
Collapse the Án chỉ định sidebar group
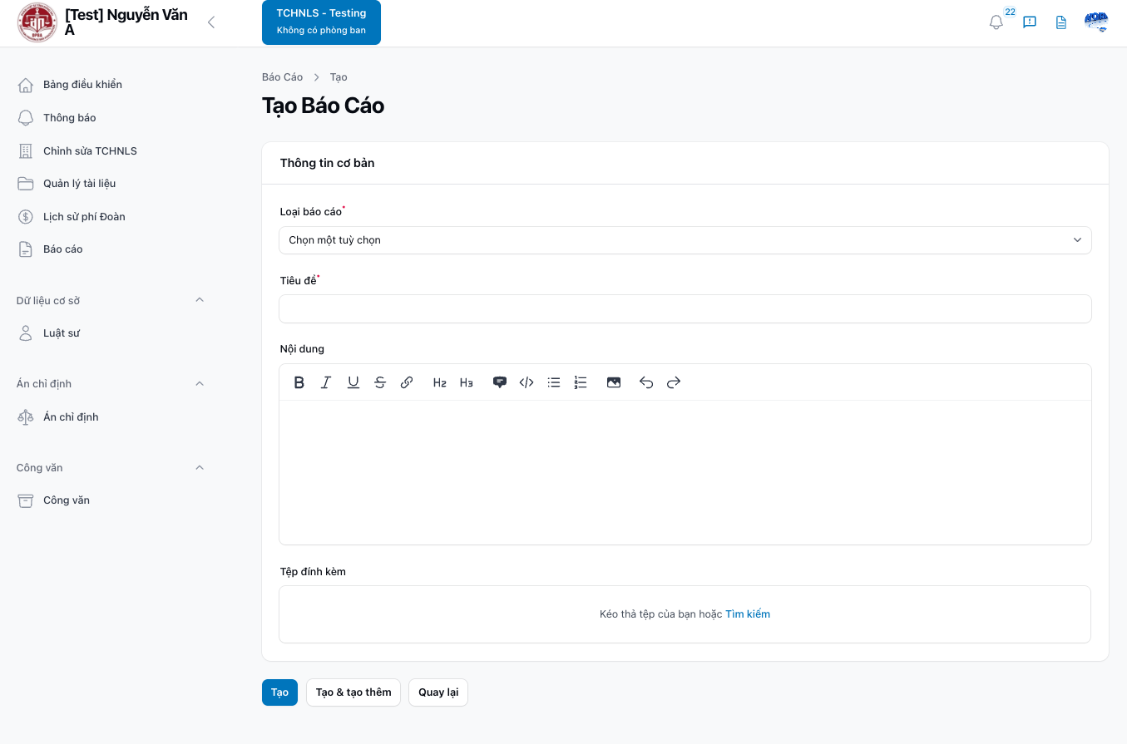coord(200,384)
